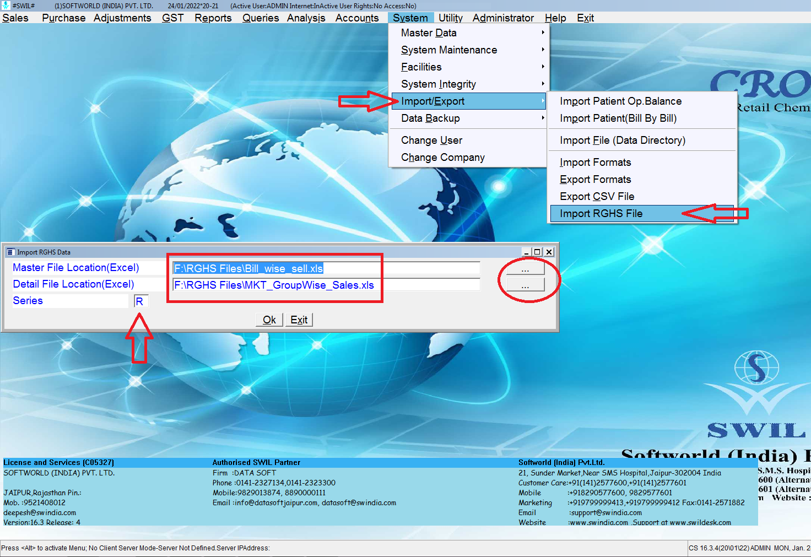This screenshot has width=811, height=557.
Task: Select Import Patient(Bill By Bill)
Action: [x=642, y=118]
